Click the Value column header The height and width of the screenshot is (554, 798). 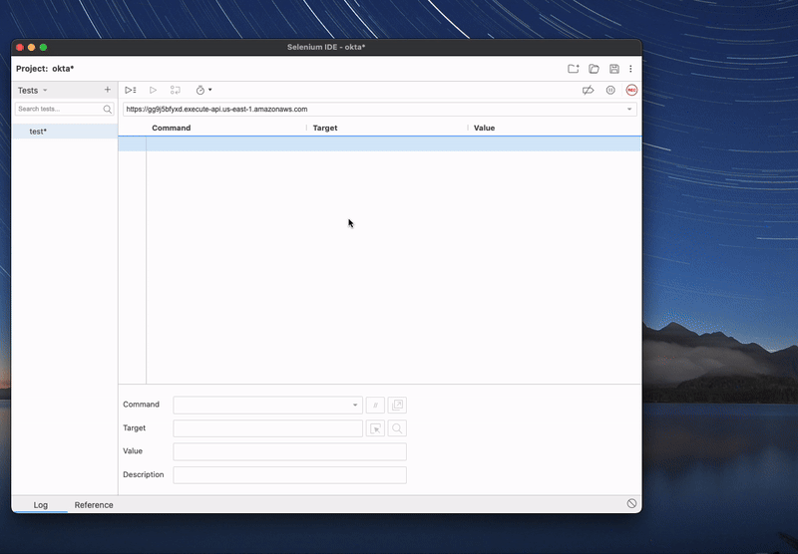(x=484, y=129)
